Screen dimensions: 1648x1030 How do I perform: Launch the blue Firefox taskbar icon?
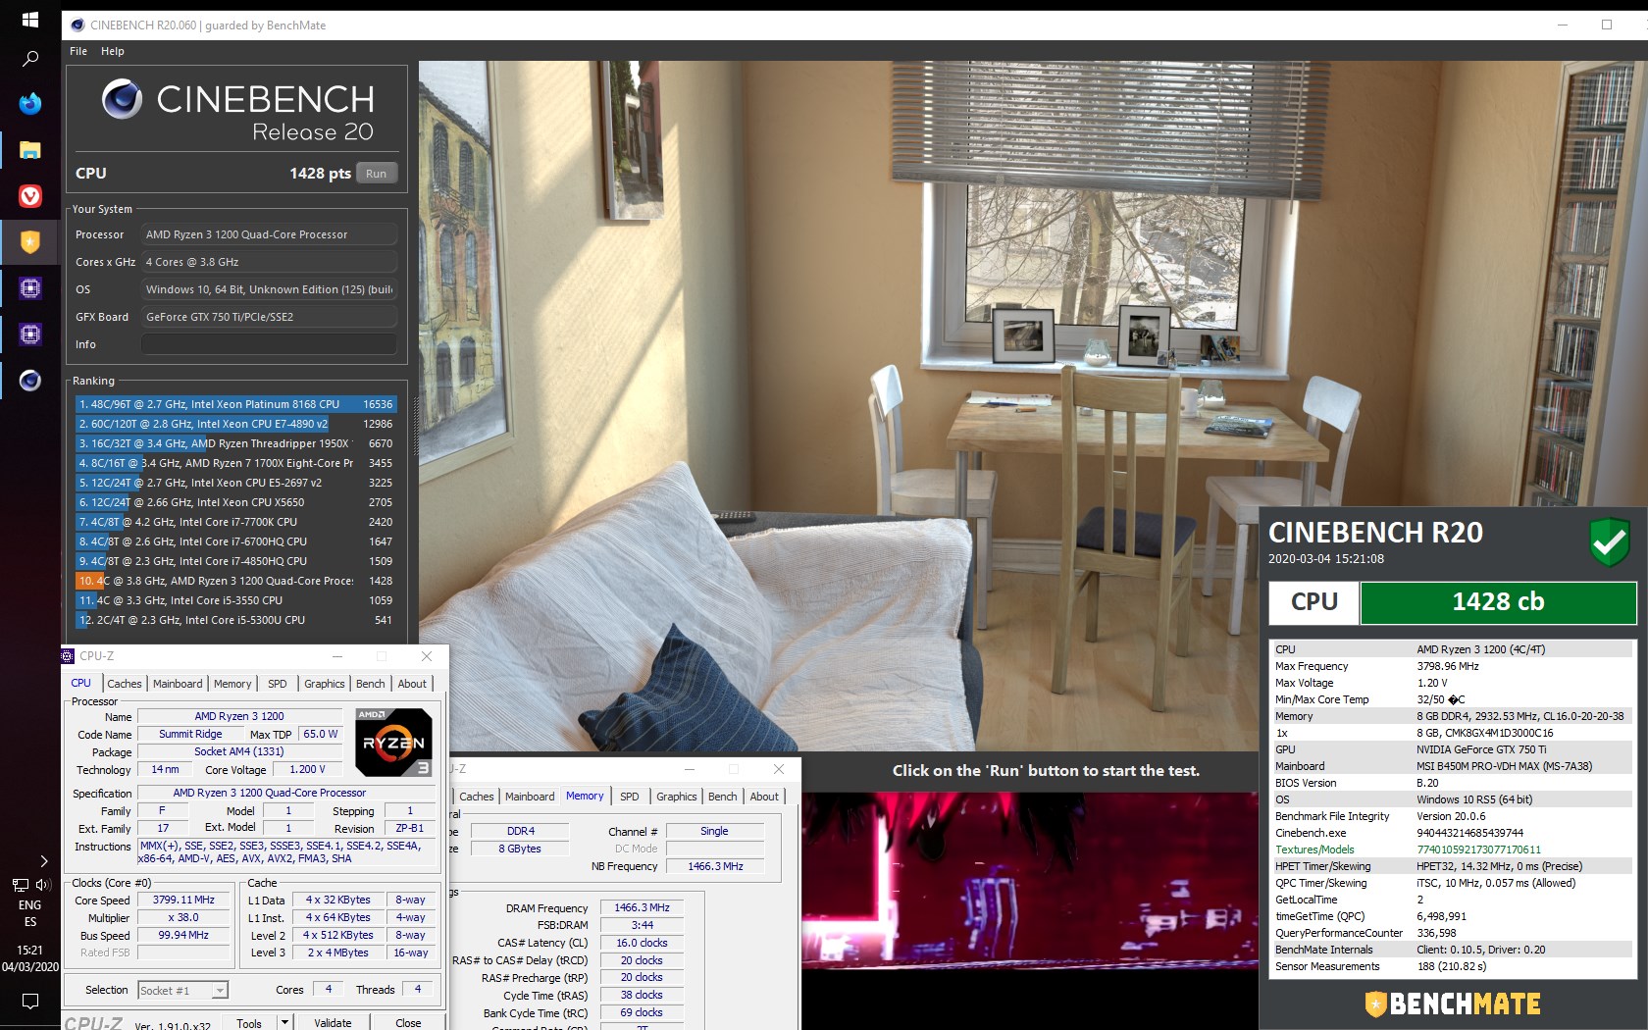pyautogui.click(x=30, y=103)
